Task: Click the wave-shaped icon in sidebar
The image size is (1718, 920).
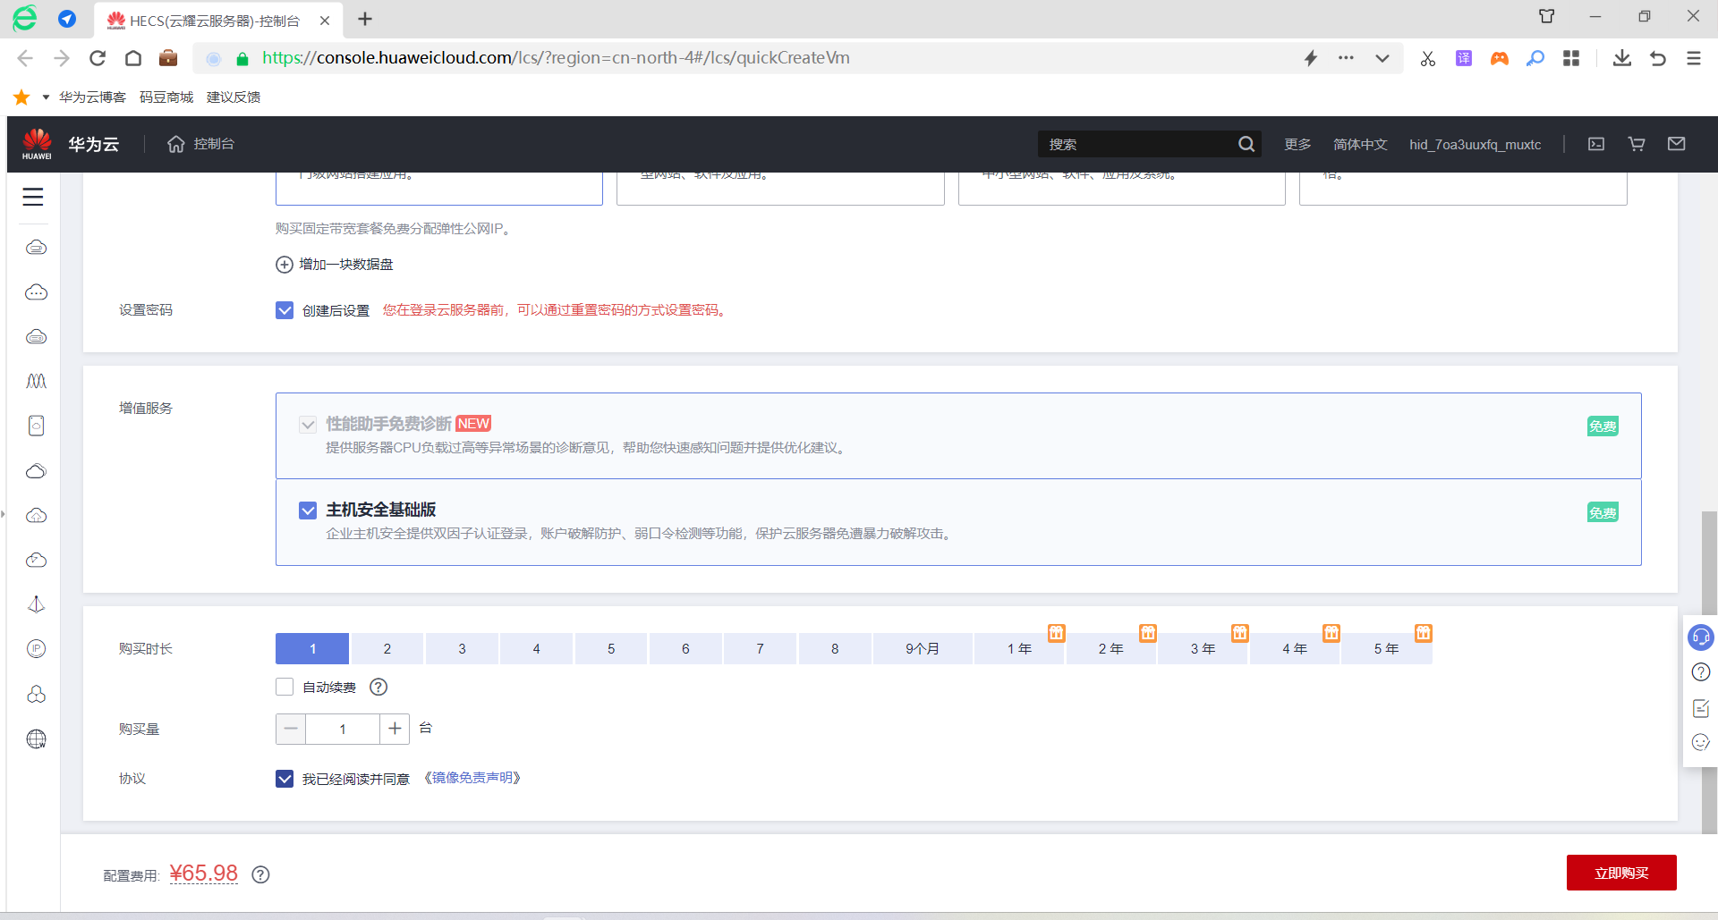Action: [x=36, y=381]
